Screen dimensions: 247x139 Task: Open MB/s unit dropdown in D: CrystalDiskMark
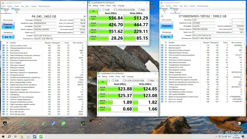(x=153, y=81)
